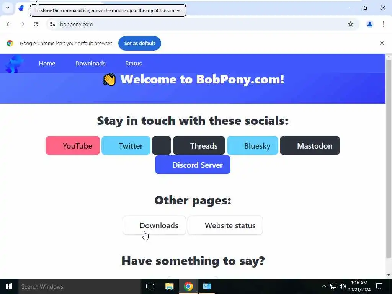Open the Windows Start menu
392x294 pixels.
9,286
